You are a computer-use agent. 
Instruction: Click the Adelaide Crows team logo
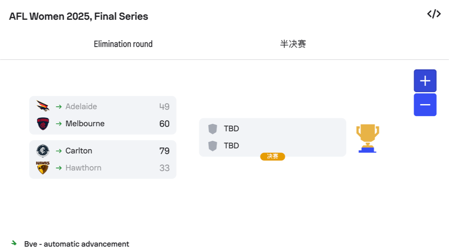pyautogui.click(x=43, y=106)
